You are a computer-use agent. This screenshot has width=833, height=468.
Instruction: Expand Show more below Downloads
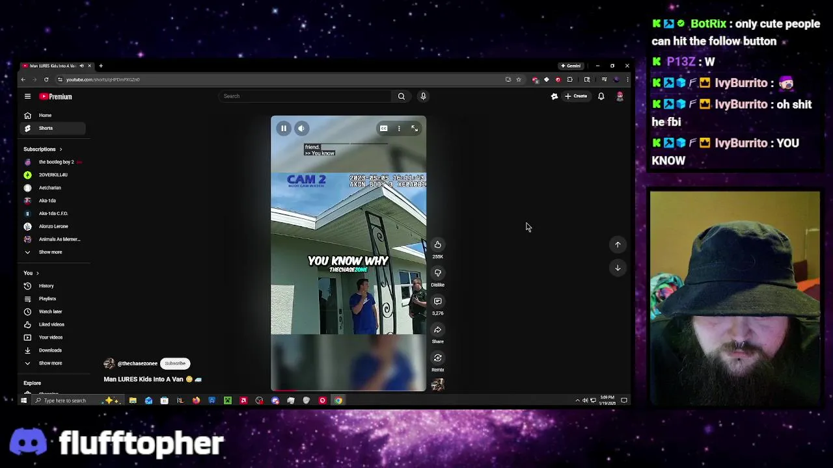tap(52, 363)
